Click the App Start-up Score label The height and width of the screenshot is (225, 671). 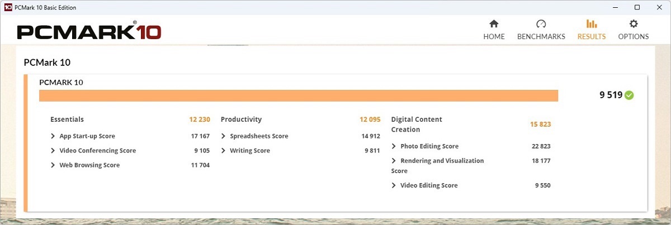[x=87, y=136]
